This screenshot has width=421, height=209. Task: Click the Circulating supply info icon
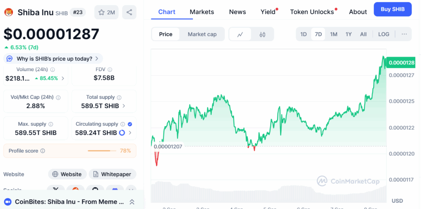pyautogui.click(x=123, y=124)
